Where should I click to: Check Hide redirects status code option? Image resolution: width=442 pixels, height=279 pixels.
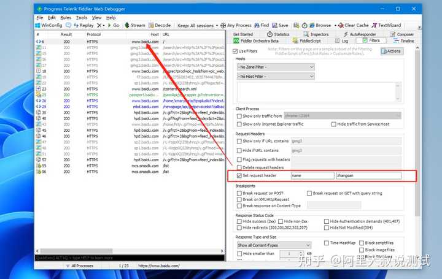click(x=239, y=227)
